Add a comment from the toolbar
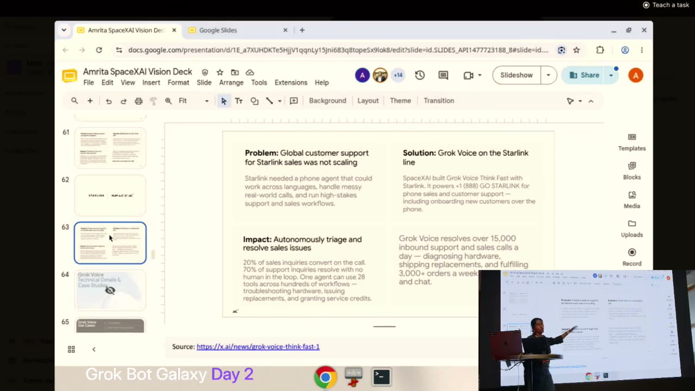The height and width of the screenshot is (391, 695). click(294, 101)
